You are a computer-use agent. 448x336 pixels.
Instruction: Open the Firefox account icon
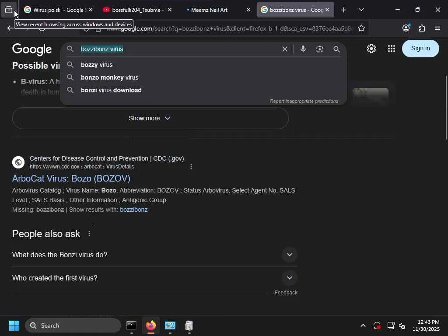click(x=406, y=28)
